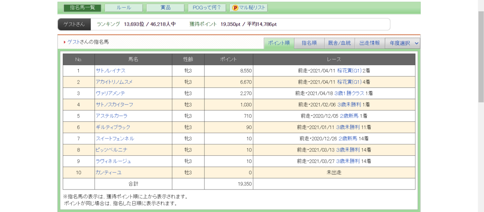Click the 未出走 cell for カンティーユ
The image size is (484, 212).
(334, 172)
